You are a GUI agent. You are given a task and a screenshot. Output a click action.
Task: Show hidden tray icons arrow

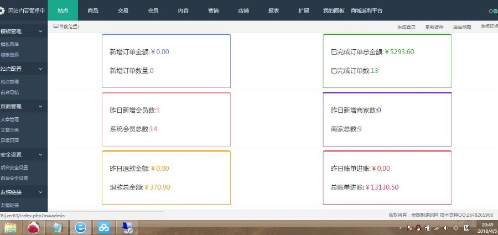pos(400,228)
